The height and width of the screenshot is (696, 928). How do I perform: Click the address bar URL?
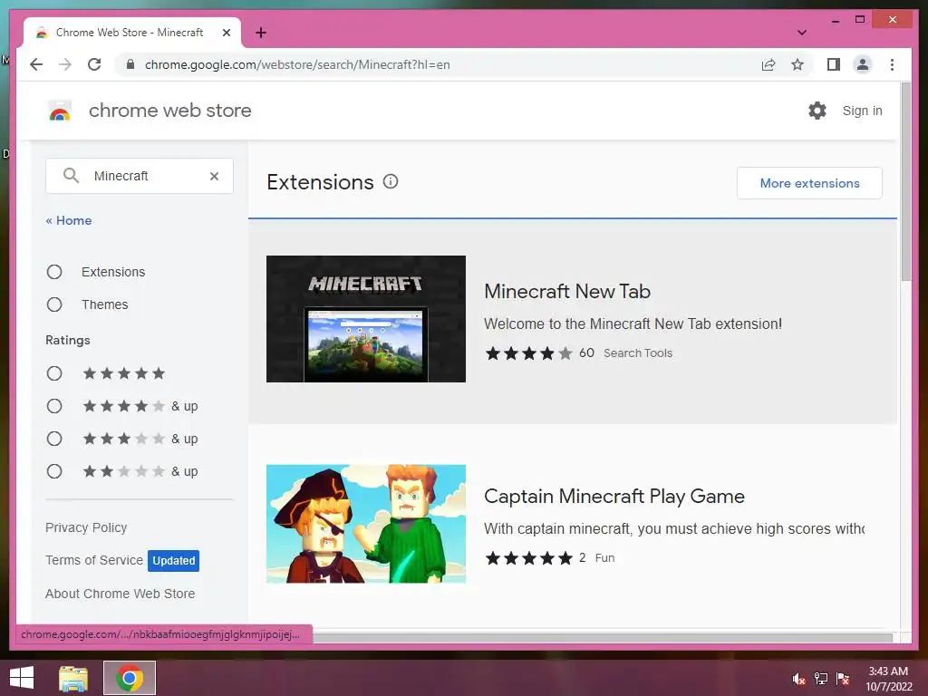coord(297,64)
